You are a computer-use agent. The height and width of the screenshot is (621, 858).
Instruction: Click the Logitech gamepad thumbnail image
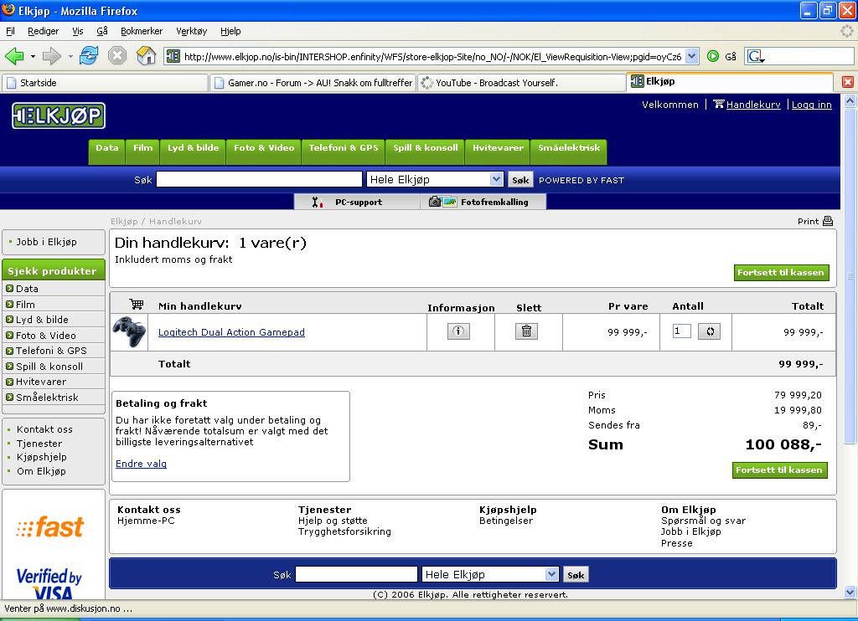[130, 331]
